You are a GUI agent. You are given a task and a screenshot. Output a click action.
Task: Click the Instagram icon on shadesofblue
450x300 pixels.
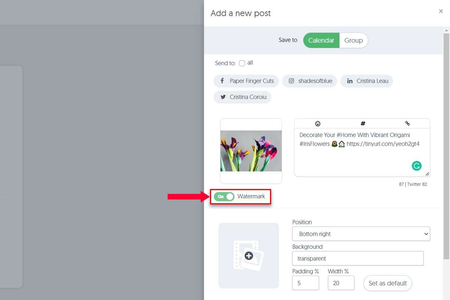[x=291, y=81]
